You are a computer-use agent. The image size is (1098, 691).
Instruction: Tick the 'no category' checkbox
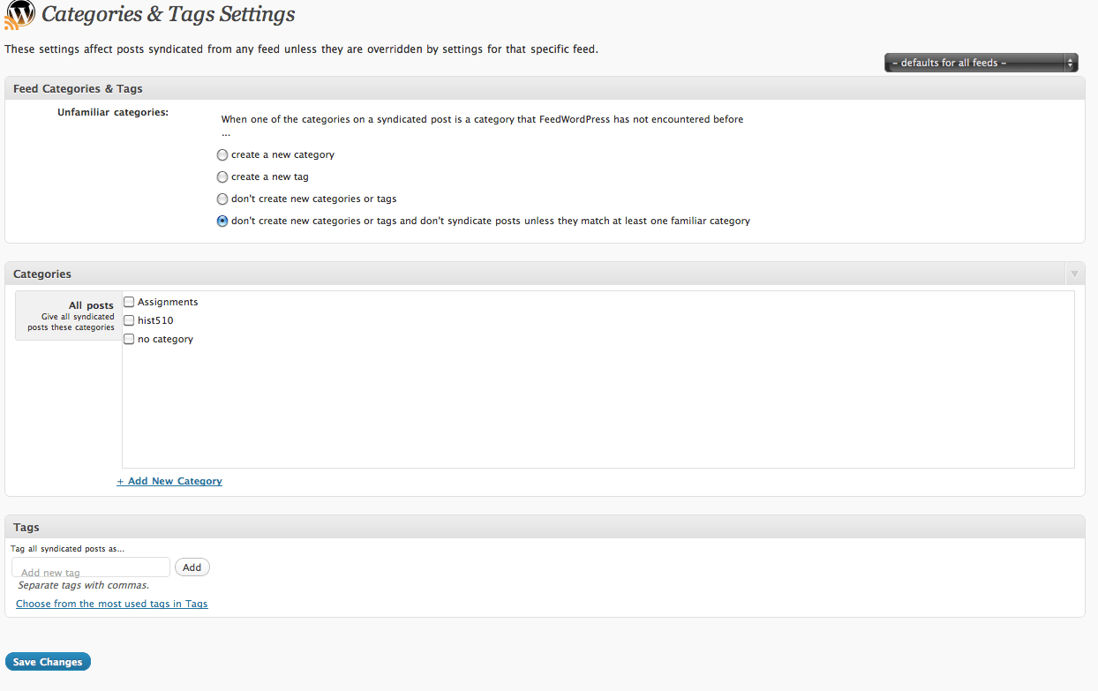click(x=129, y=339)
